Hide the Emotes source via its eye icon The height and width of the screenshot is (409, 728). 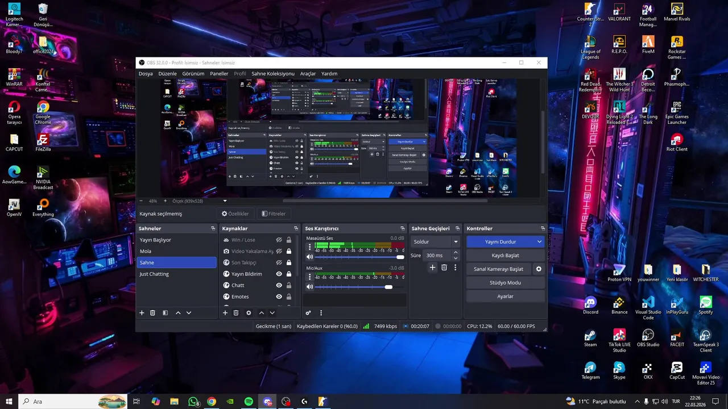point(279,297)
